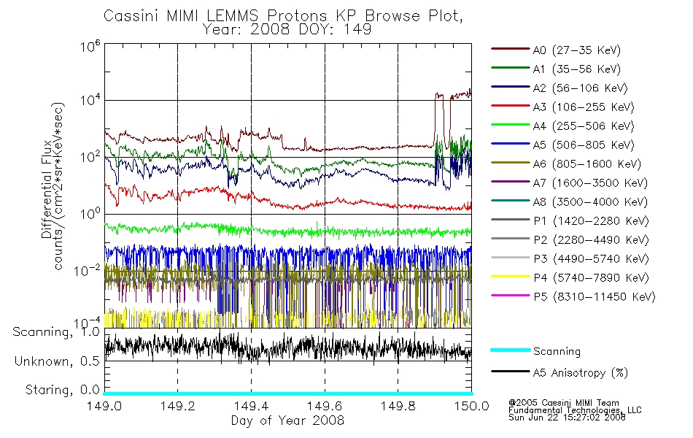Click the black A5 Anisotropy legend line

[511, 371]
